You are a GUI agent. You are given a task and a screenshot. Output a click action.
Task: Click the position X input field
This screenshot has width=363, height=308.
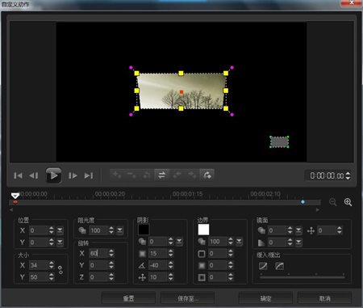(39, 230)
